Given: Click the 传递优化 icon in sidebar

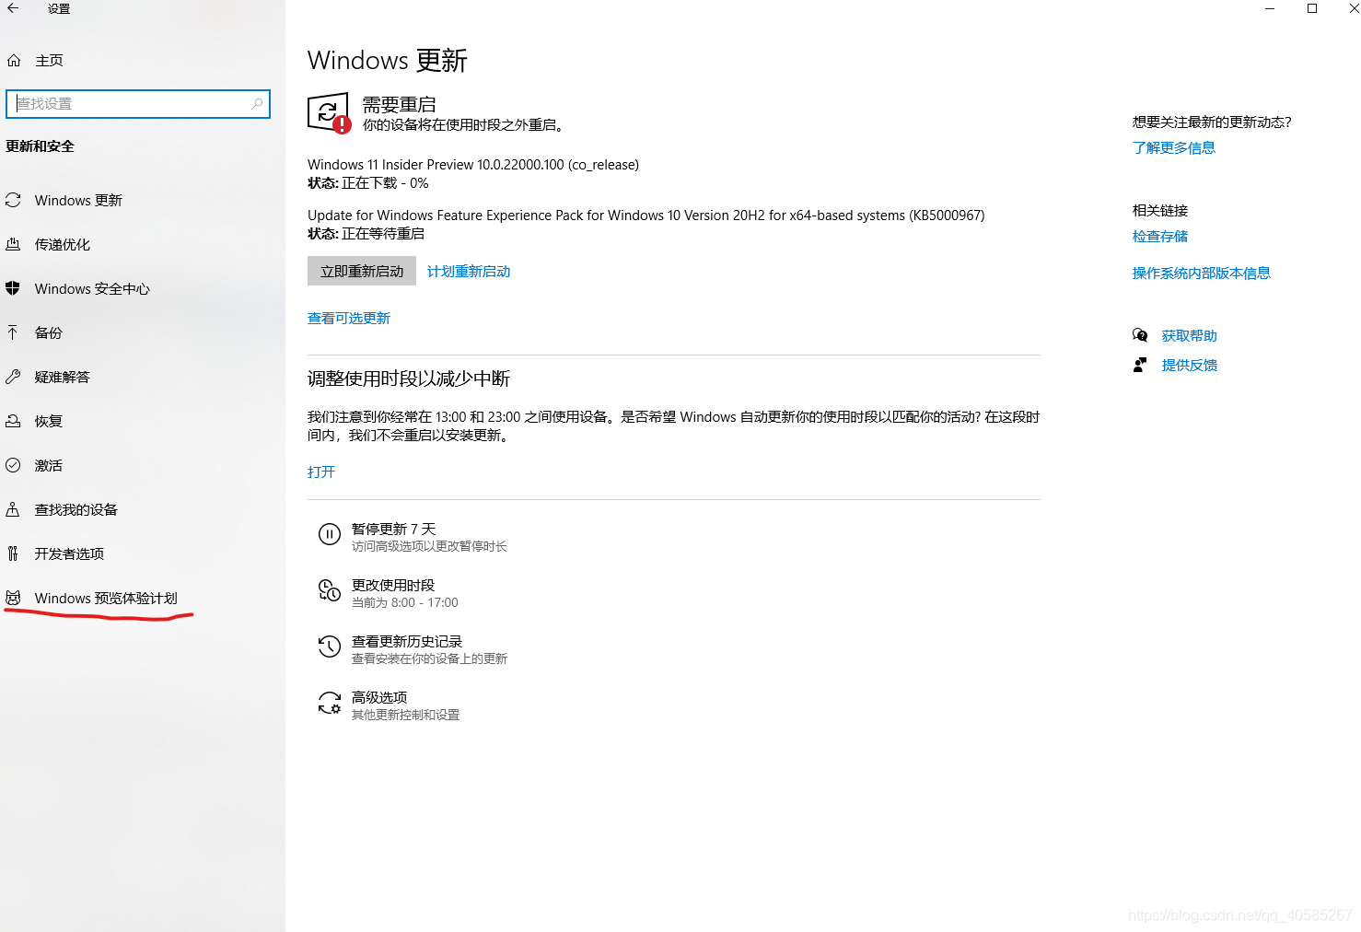Looking at the screenshot, I should pos(13,244).
